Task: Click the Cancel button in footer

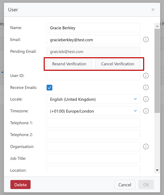Action: pos(125,185)
